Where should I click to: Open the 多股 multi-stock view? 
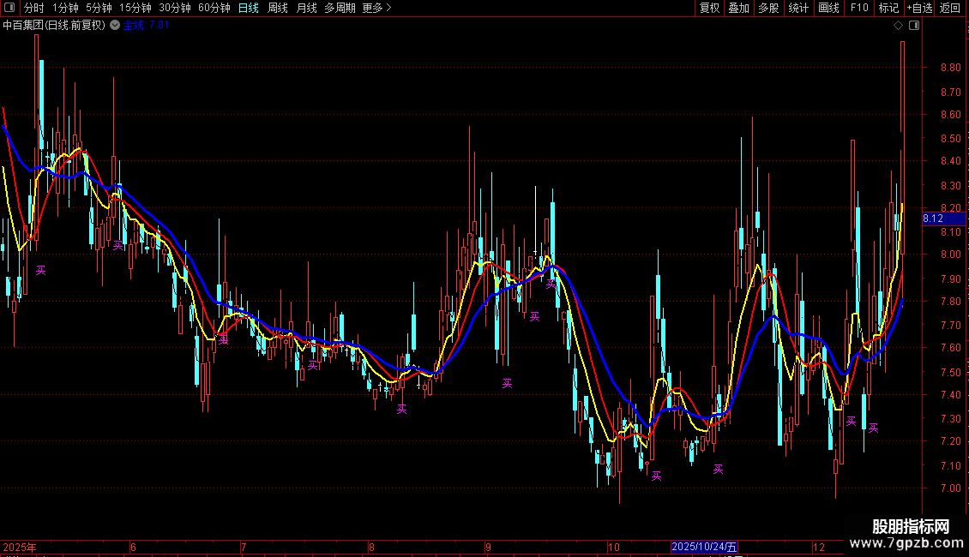[768, 8]
